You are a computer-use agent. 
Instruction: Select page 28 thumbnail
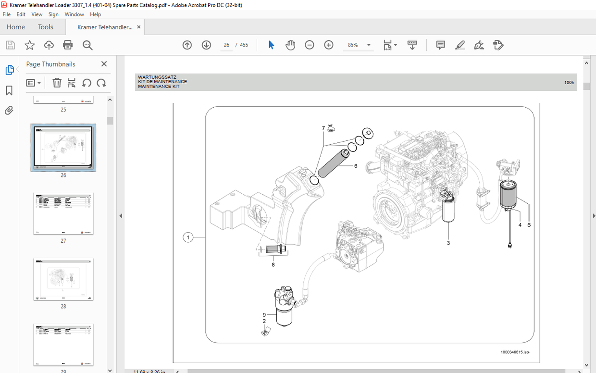[x=63, y=279]
